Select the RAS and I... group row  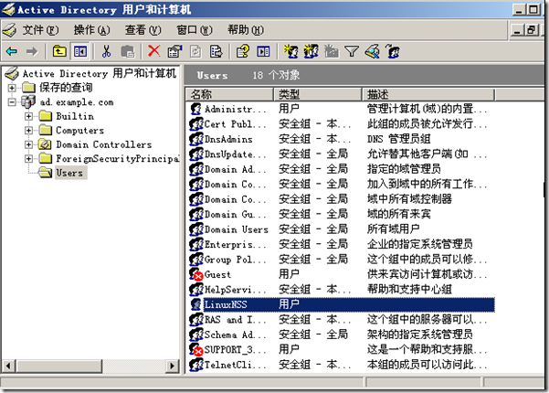[342, 320]
